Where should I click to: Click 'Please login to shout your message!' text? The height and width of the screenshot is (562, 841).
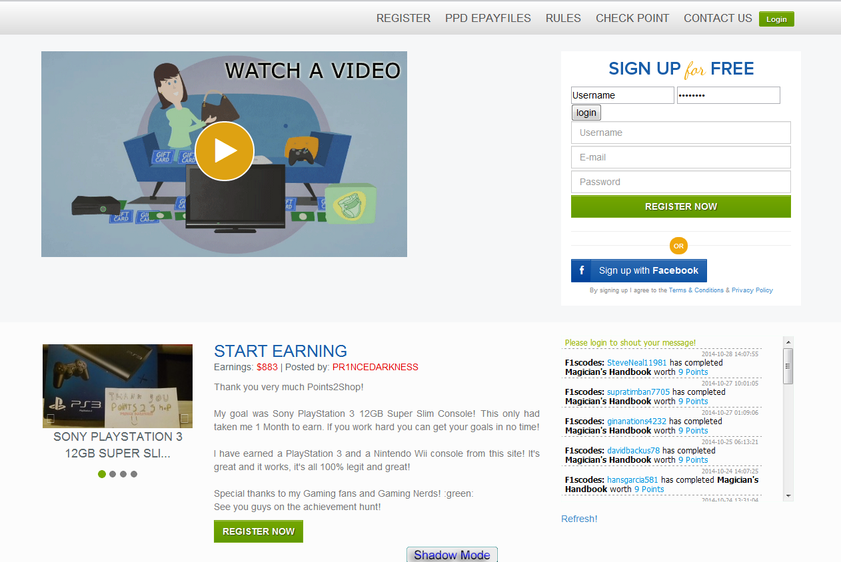point(630,343)
